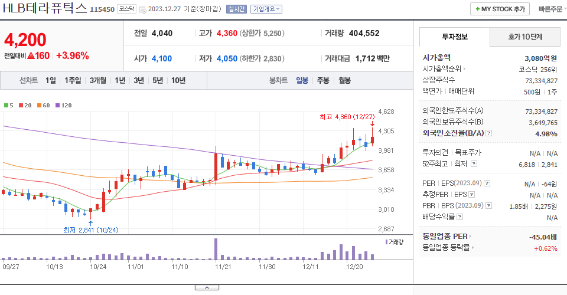Click the 상장주식수 value 73,334,827
The height and width of the screenshot is (295, 567).
[x=542, y=81]
